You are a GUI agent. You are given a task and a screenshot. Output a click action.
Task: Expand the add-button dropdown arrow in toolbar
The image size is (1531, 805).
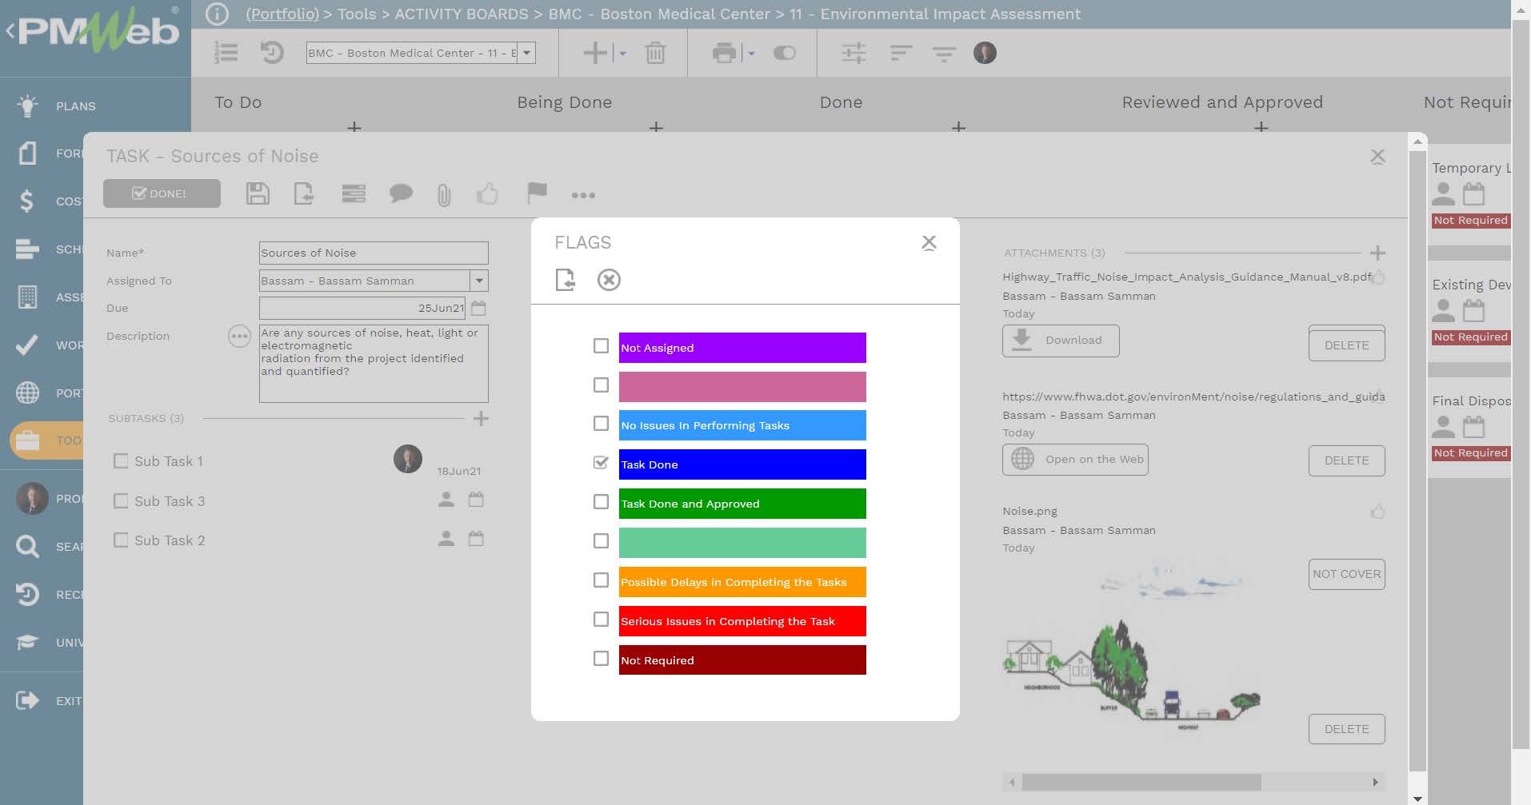pos(623,54)
